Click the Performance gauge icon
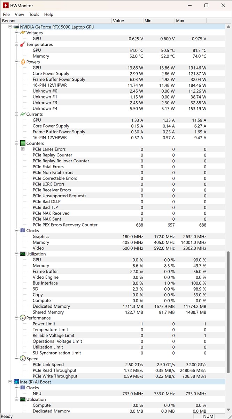Screen dimensions: 232x419 pyautogui.click(x=23, y=318)
